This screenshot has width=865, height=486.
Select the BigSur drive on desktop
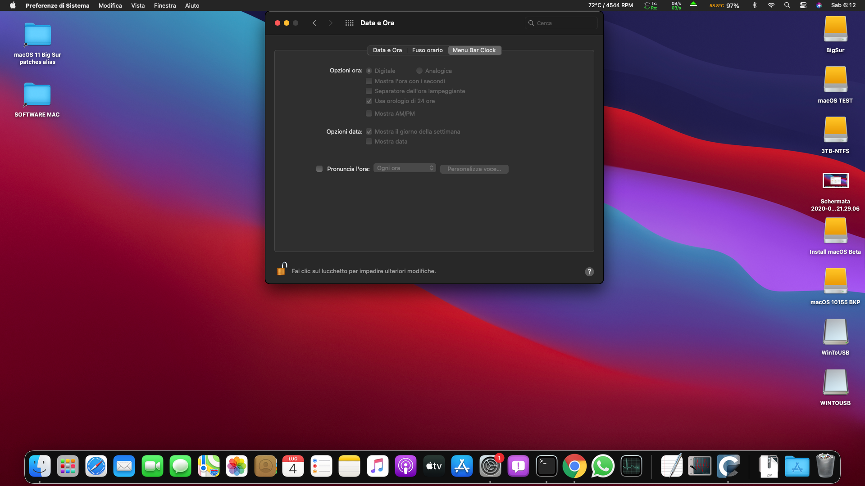[x=835, y=30]
